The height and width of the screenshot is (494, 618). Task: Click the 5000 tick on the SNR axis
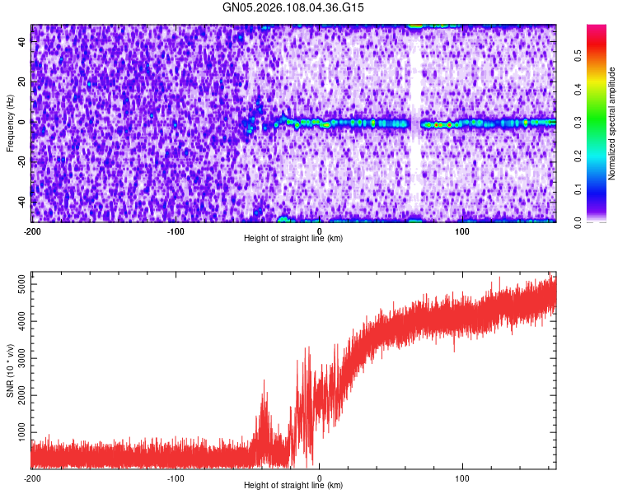pyautogui.click(x=22, y=284)
